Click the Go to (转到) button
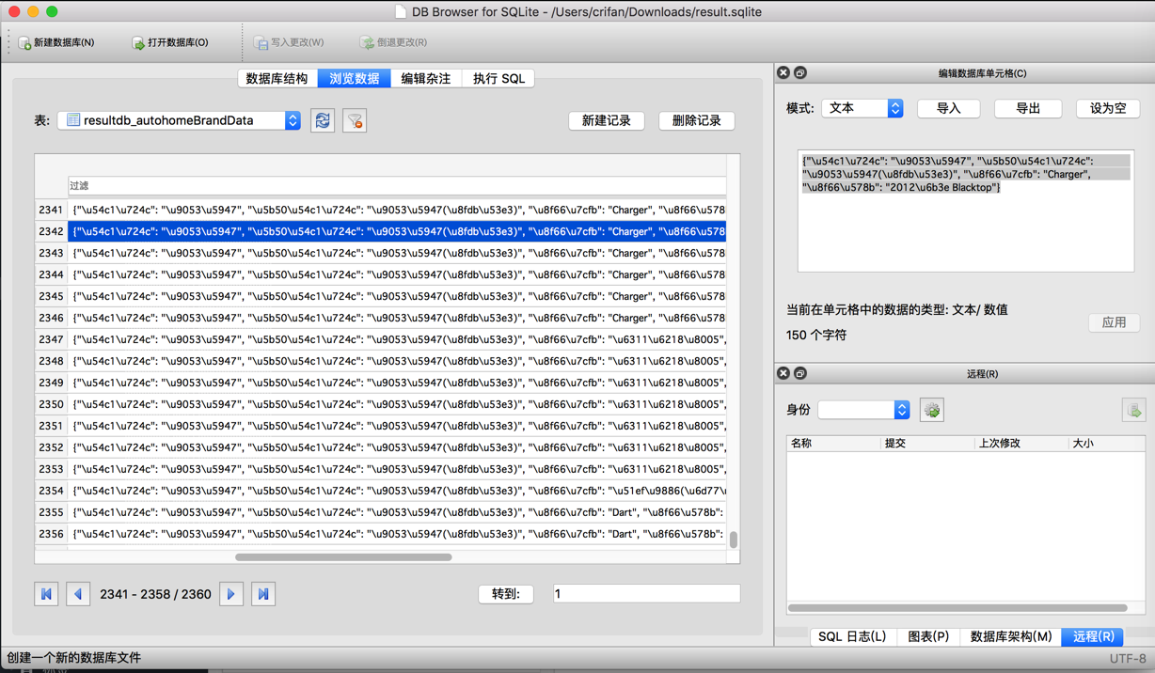Screen dimensions: 1155x673 click(506, 594)
